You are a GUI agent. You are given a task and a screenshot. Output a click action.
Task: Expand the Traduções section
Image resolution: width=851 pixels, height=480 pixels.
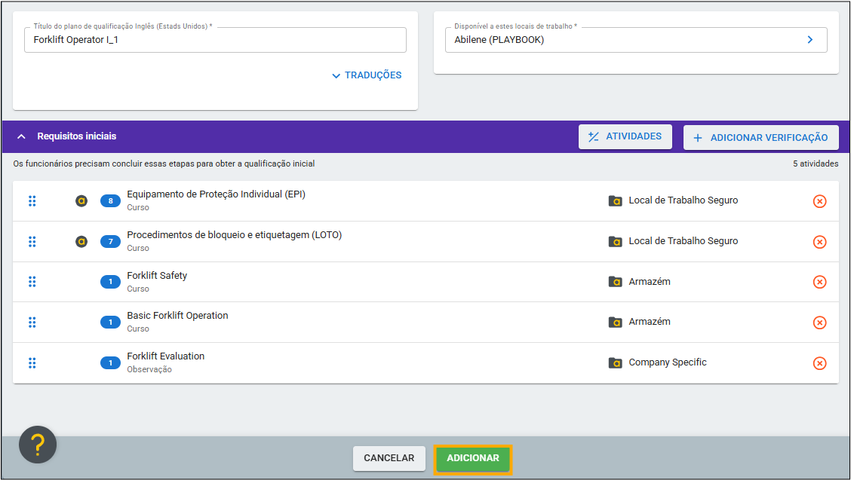click(x=367, y=75)
